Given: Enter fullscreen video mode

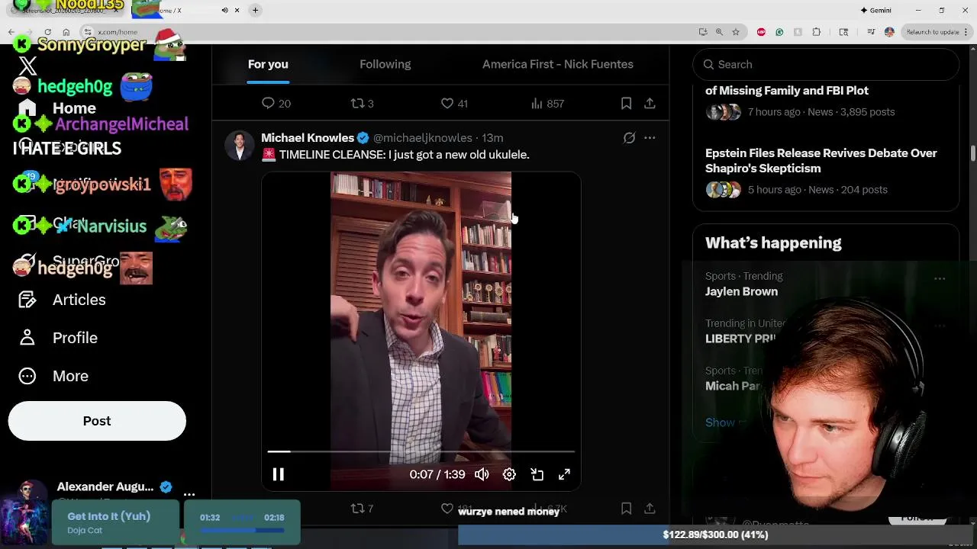Looking at the screenshot, I should click(564, 474).
